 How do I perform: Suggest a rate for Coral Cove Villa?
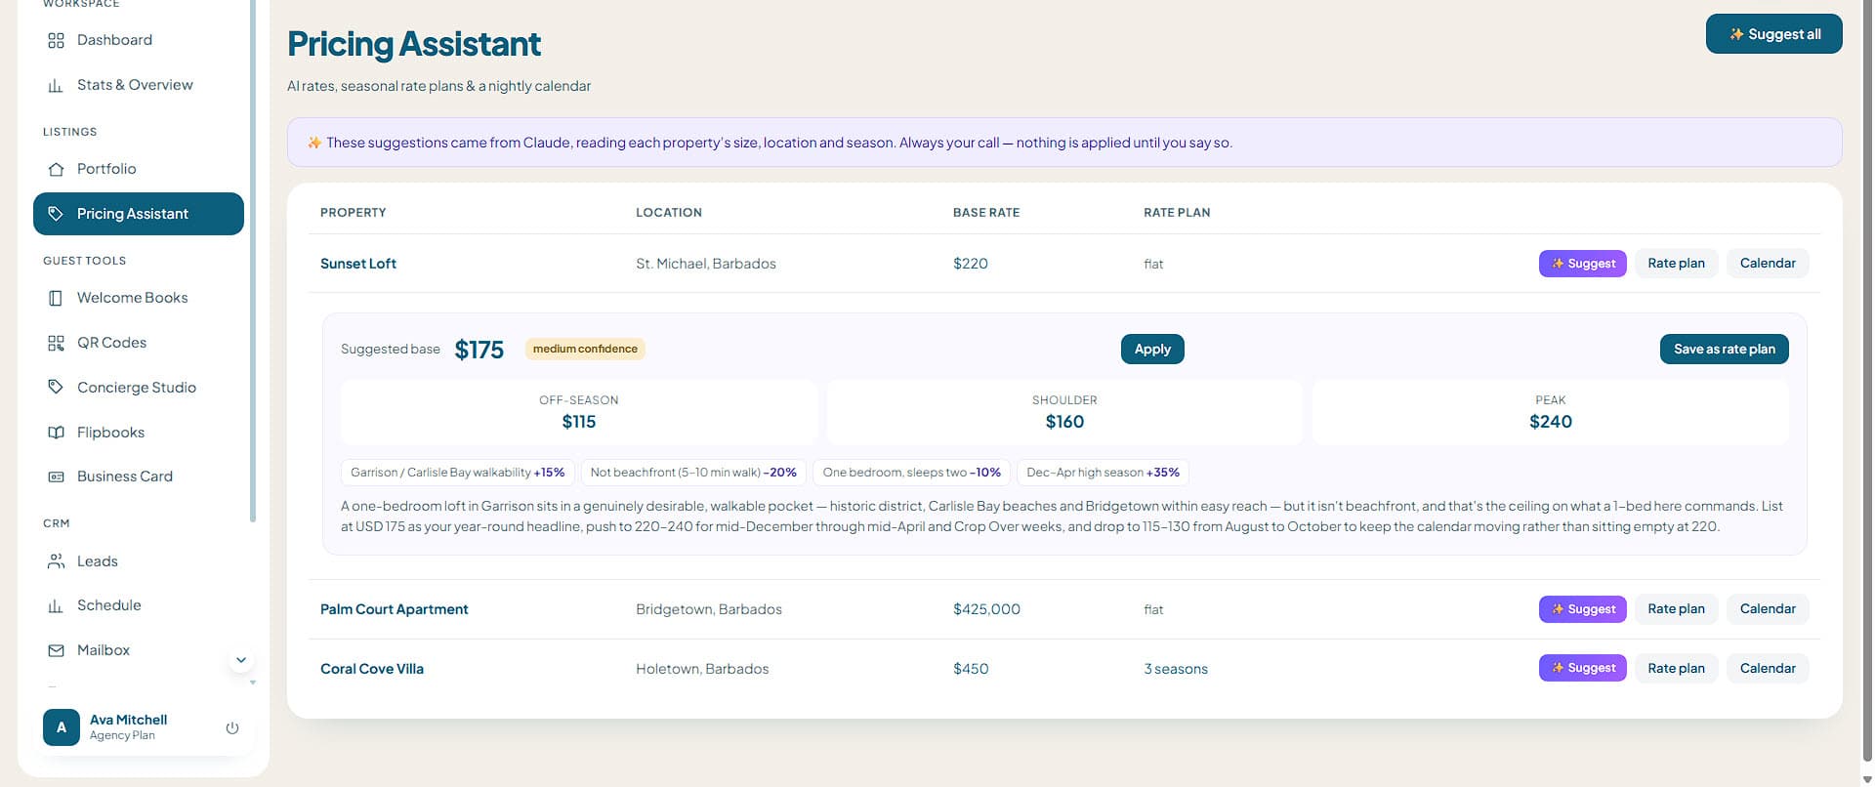coord(1583,668)
